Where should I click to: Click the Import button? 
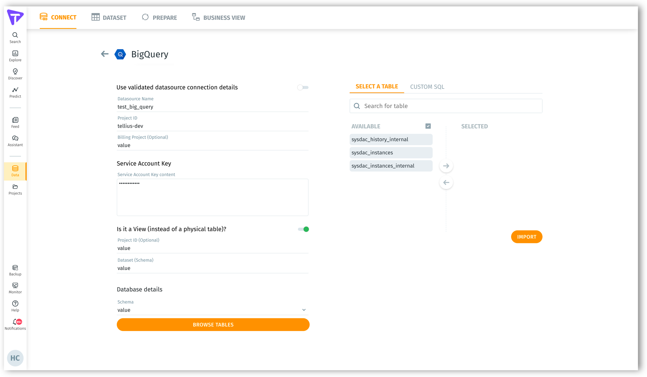pos(526,237)
